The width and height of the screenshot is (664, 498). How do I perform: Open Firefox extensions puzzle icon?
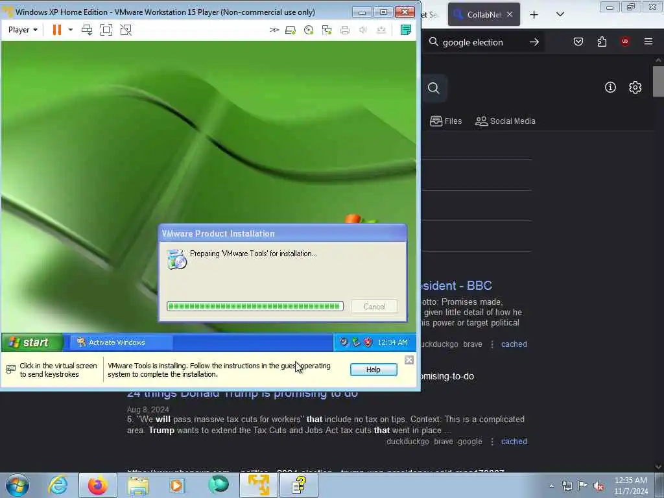point(602,41)
